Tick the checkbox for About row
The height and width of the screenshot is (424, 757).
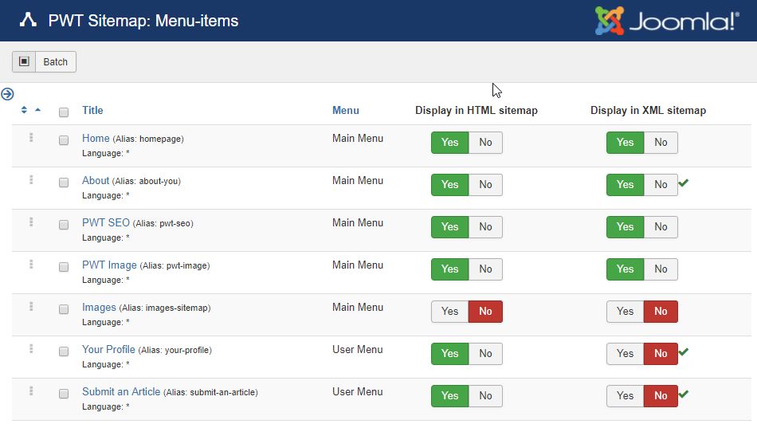[64, 183]
